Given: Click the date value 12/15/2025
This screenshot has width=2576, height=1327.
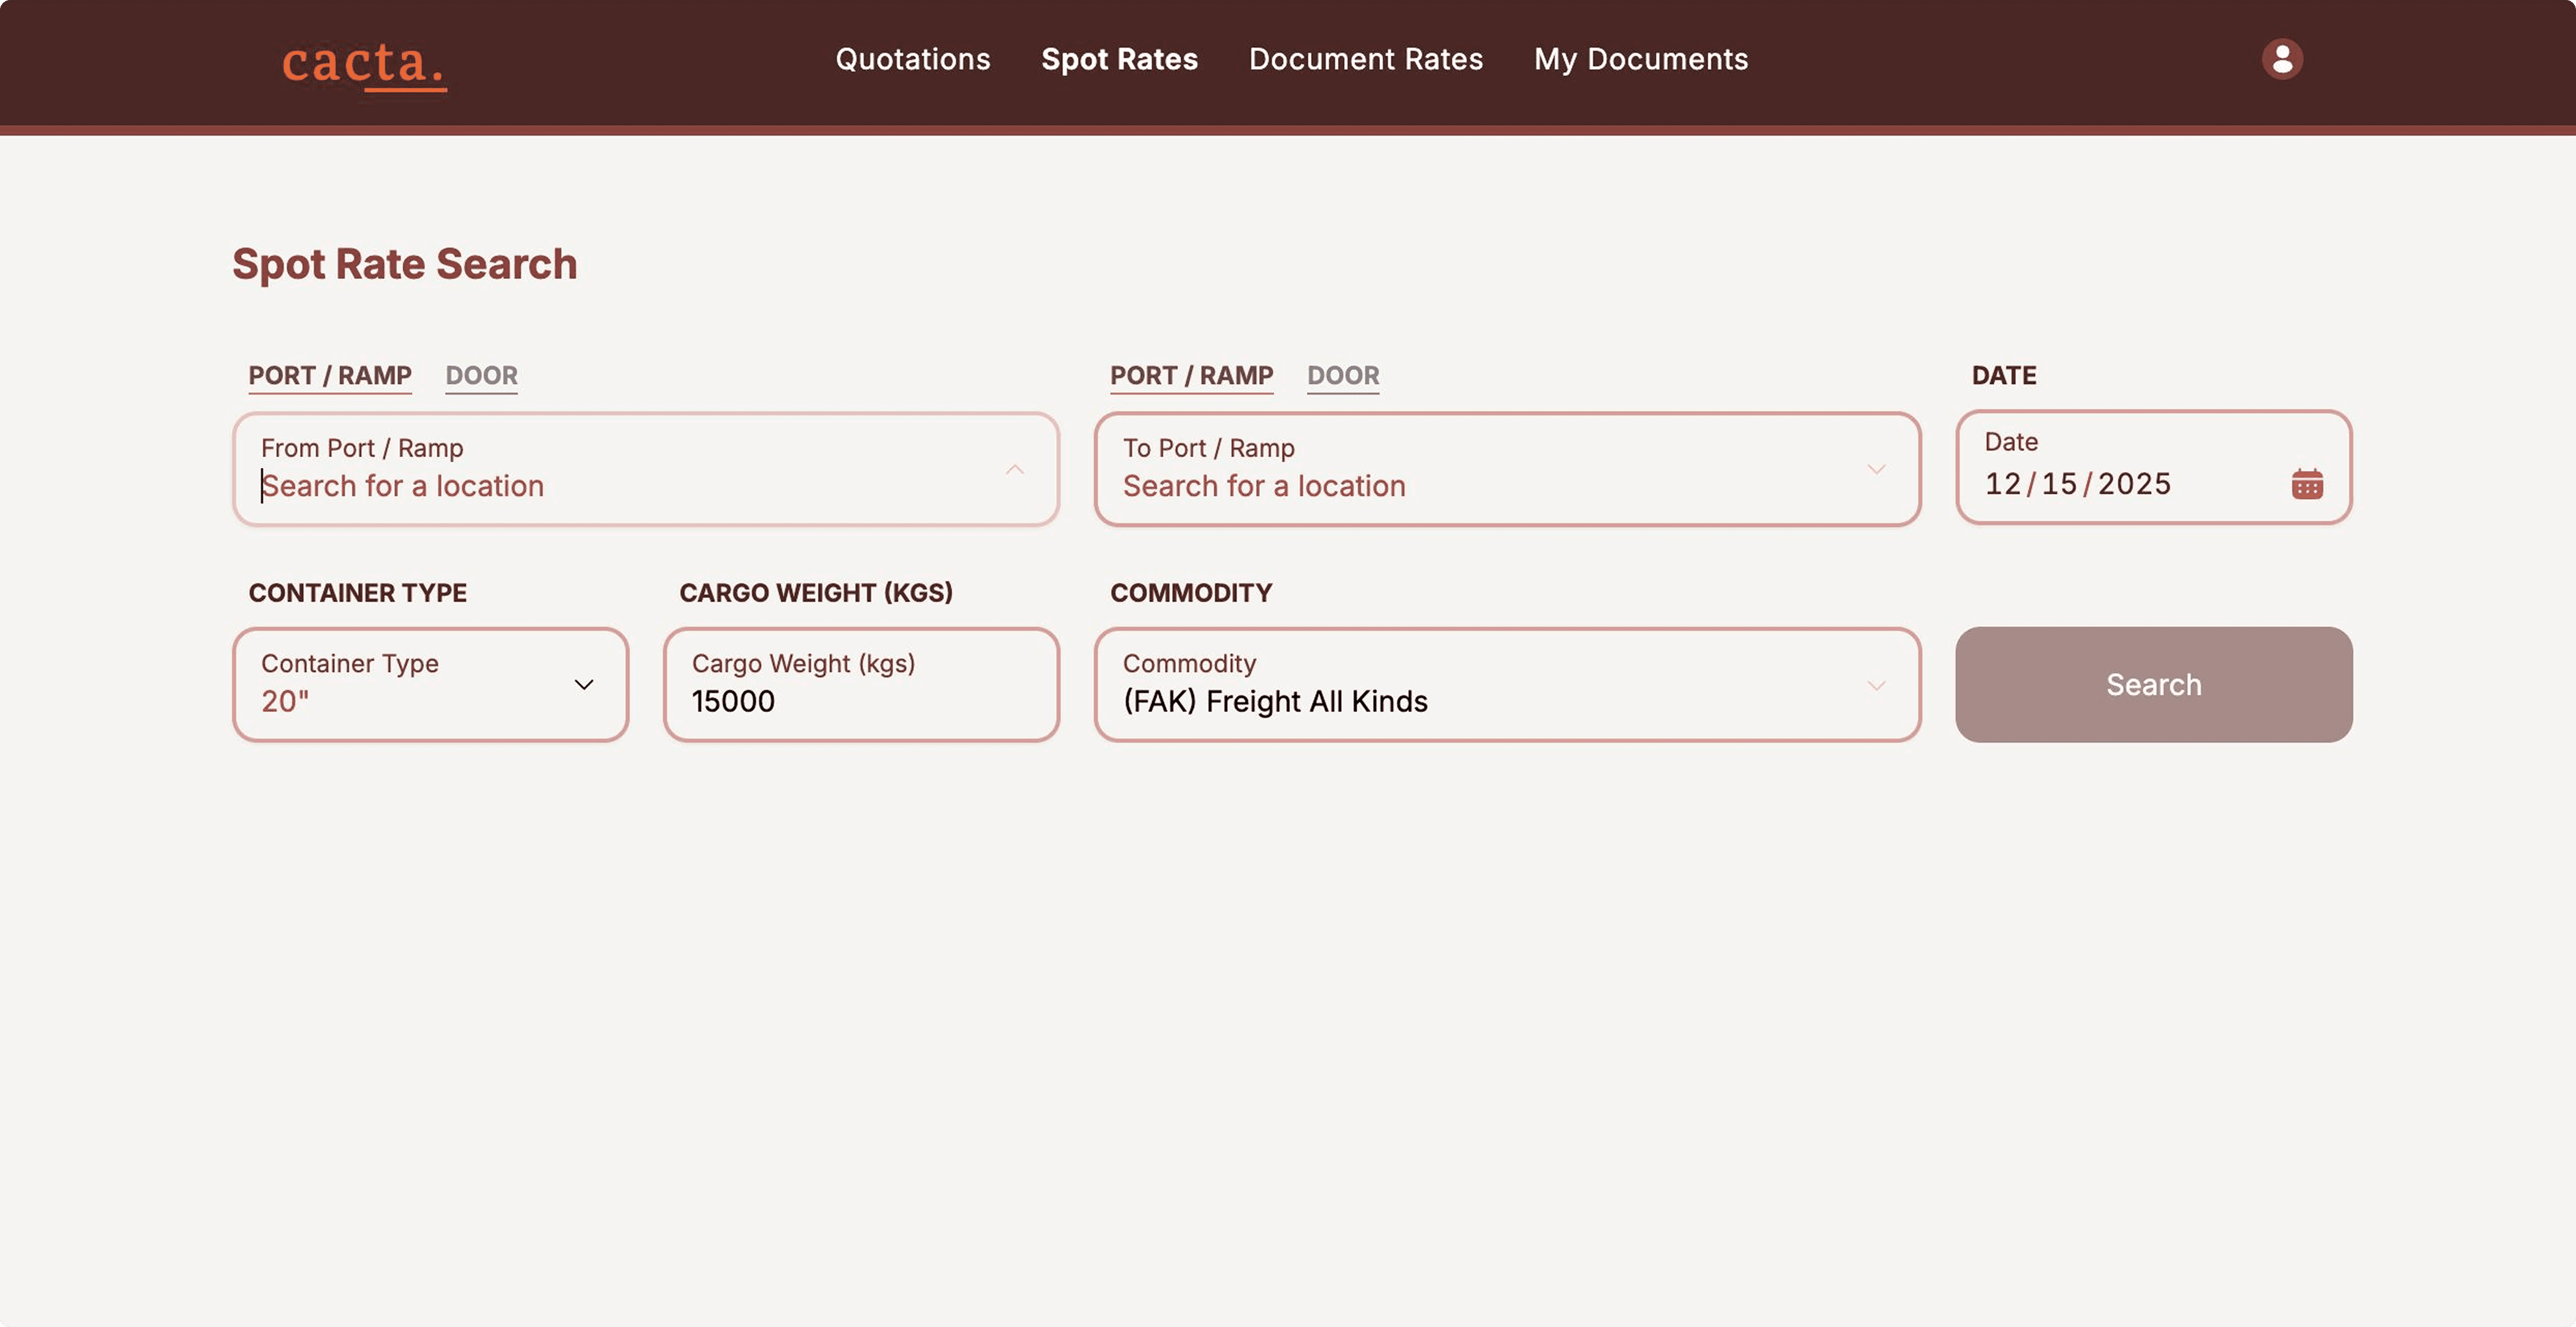Looking at the screenshot, I should click(x=2077, y=484).
